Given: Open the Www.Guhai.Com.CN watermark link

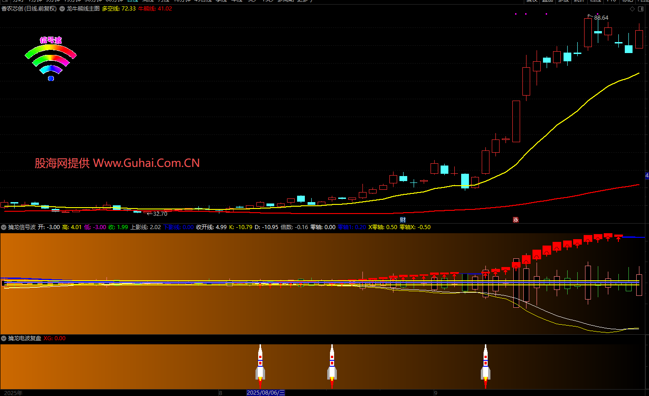Looking at the screenshot, I should coord(117,163).
